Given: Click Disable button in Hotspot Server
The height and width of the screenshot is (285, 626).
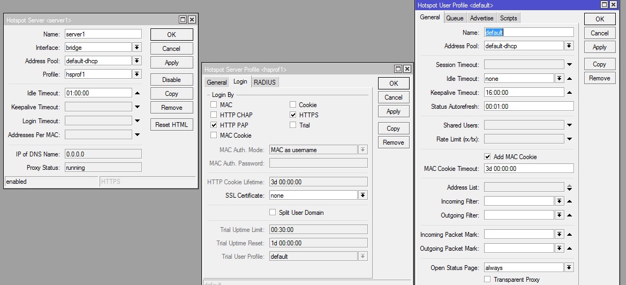Looking at the screenshot, I should [x=172, y=80].
